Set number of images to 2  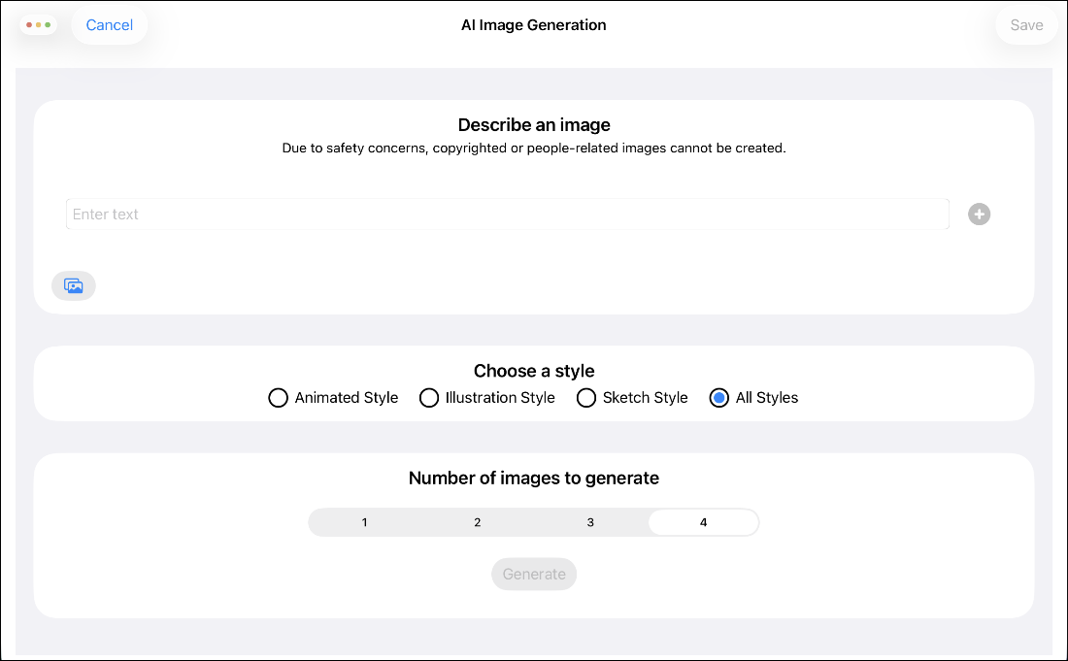(478, 522)
